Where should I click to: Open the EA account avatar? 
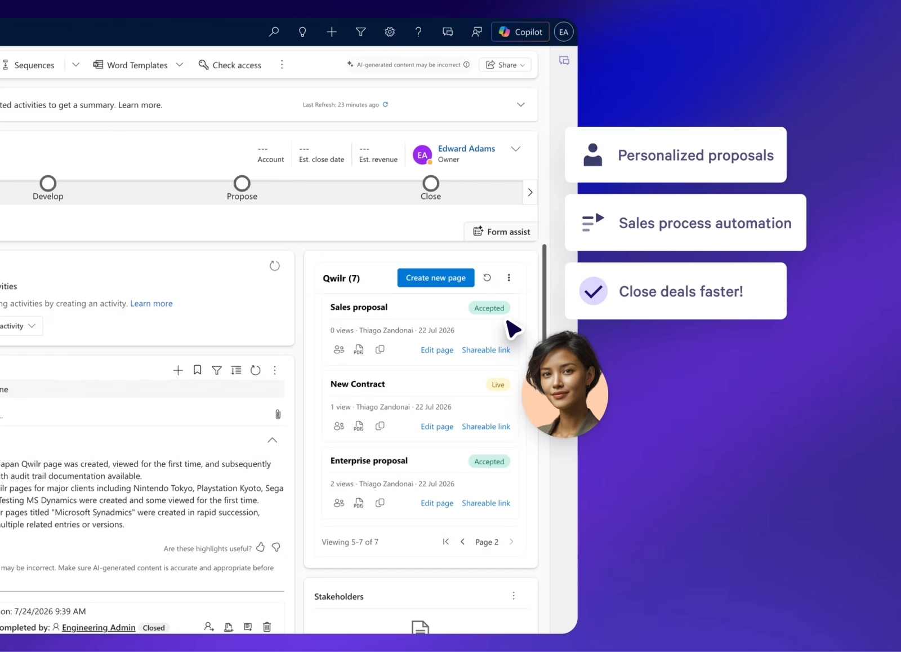click(x=564, y=32)
